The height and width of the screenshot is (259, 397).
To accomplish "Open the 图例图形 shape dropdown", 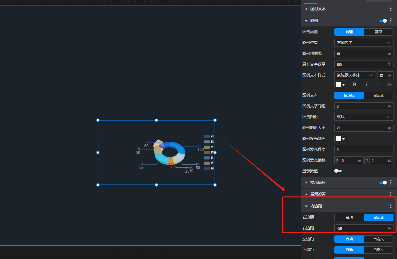I will pyautogui.click(x=364, y=117).
